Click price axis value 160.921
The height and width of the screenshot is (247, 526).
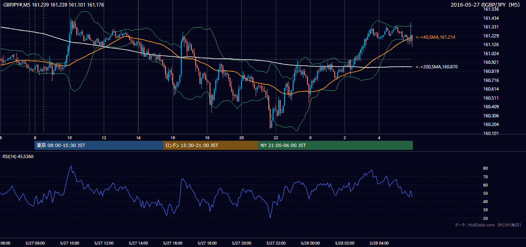(491, 62)
